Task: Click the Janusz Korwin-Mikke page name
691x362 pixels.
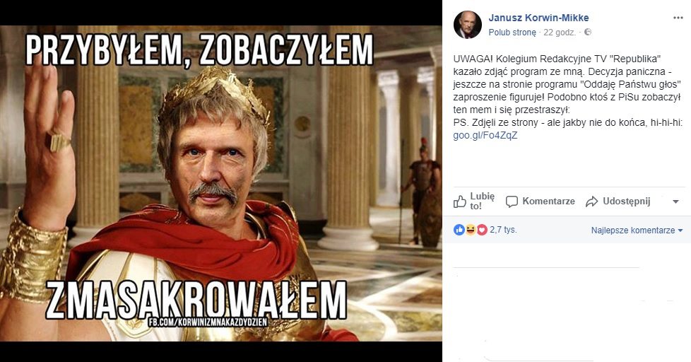Action: pos(538,18)
